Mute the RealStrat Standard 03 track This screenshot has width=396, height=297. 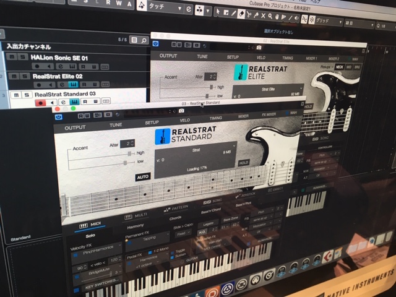point(16,95)
